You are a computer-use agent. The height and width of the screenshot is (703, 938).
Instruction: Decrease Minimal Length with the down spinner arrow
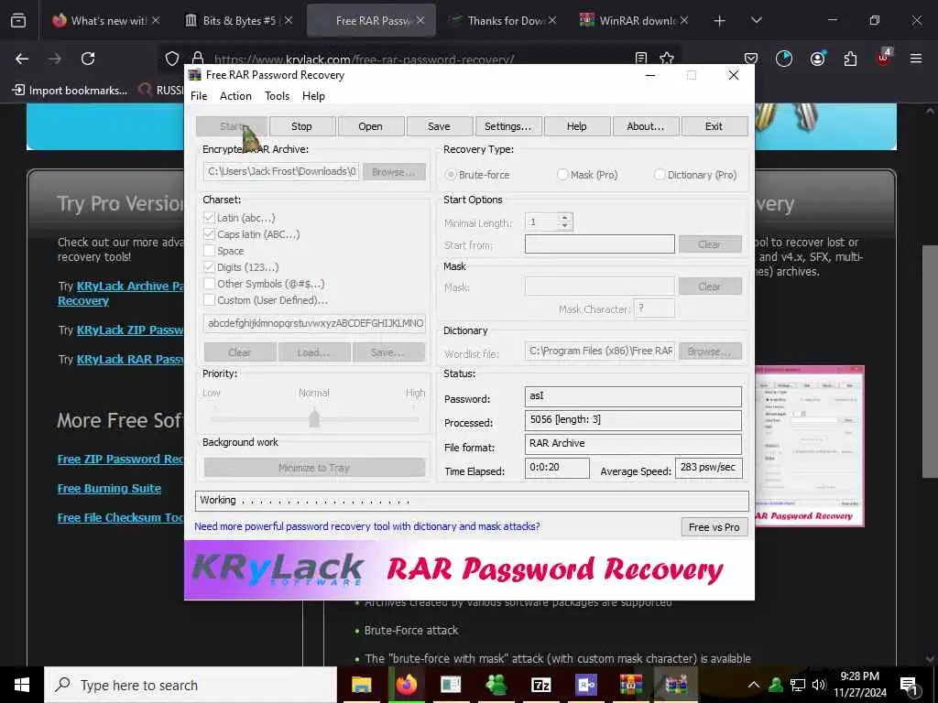click(564, 226)
